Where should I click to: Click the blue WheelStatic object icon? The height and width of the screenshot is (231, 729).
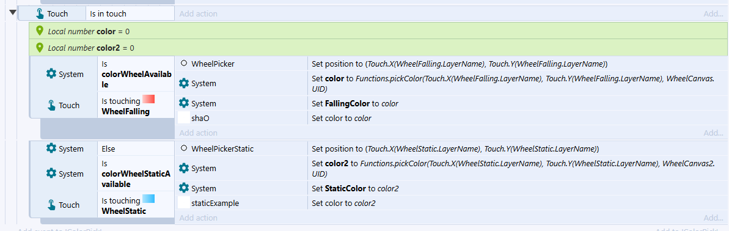(x=148, y=199)
